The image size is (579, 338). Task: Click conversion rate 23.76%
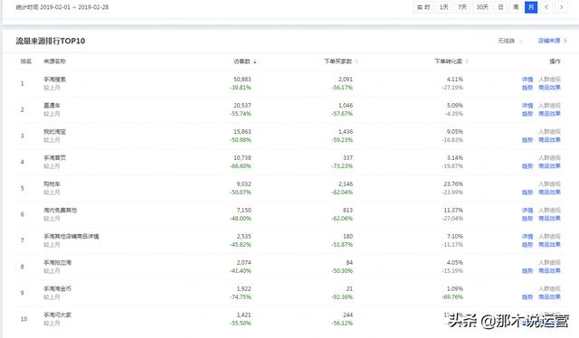pyautogui.click(x=453, y=184)
